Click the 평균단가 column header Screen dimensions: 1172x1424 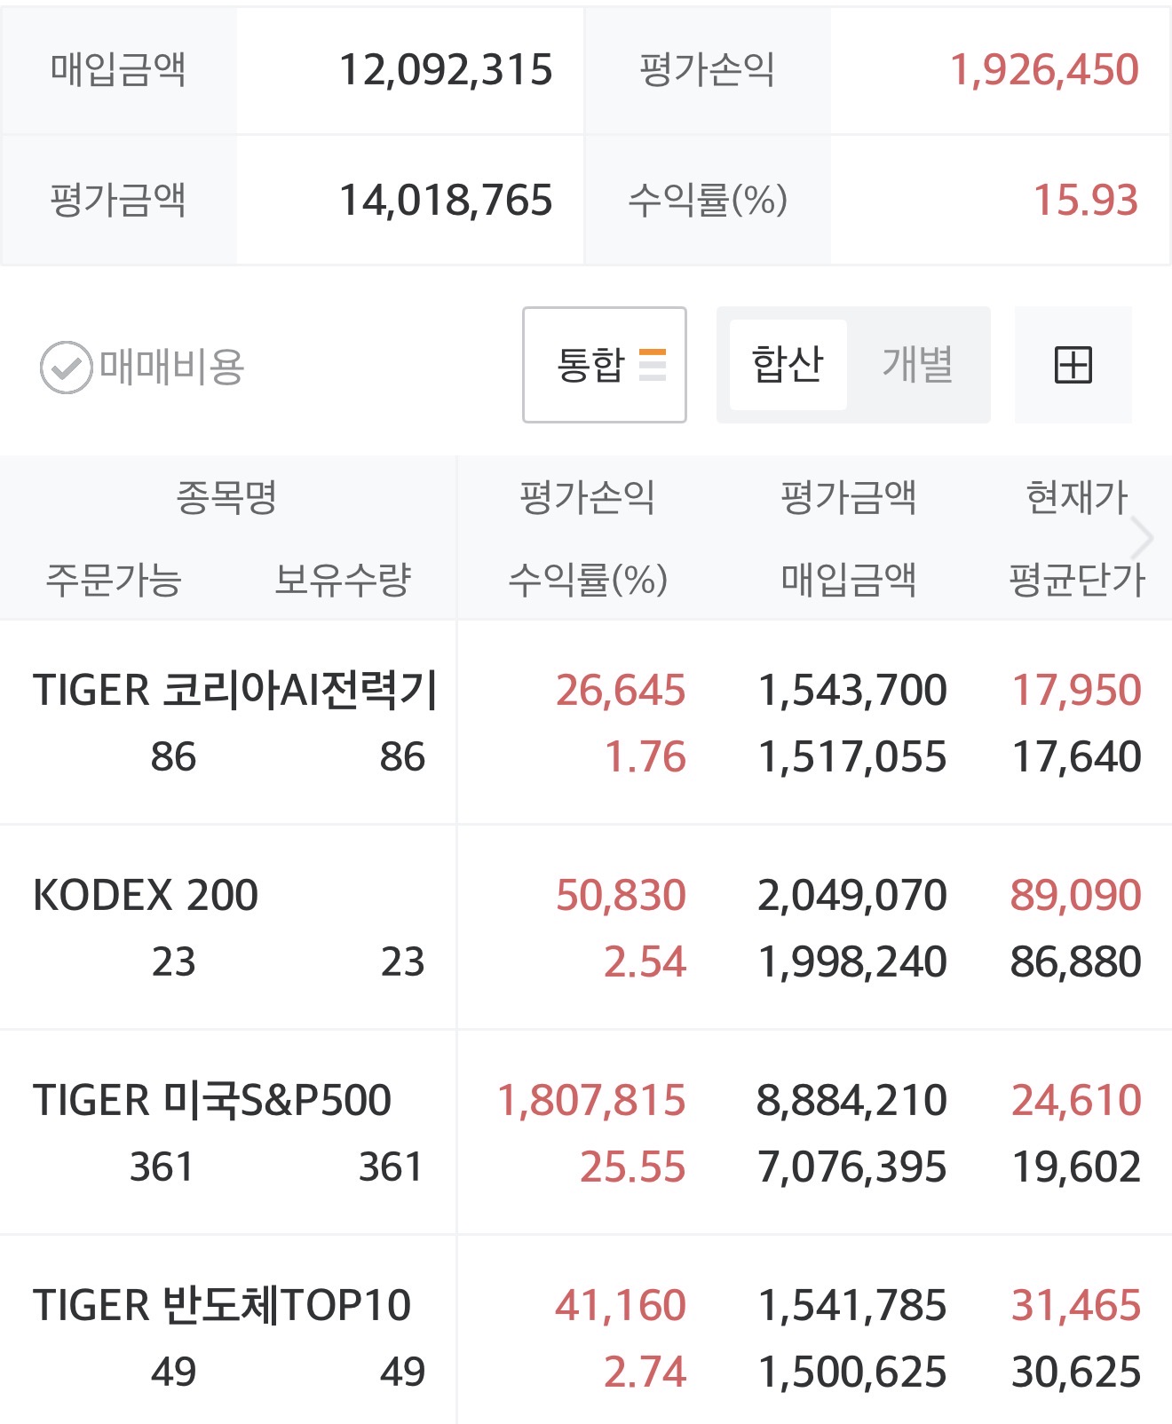pos(1076,580)
